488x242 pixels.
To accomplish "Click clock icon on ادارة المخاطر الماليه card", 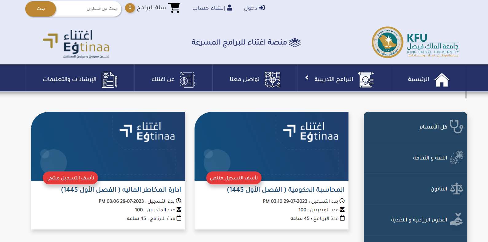I will pos(179,201).
